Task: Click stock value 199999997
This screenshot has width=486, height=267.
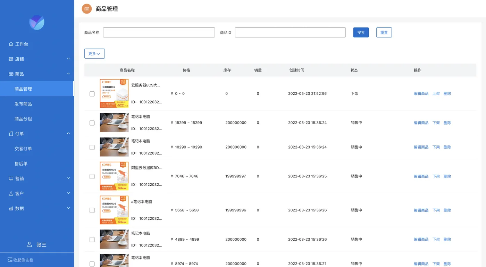Action: point(236,176)
